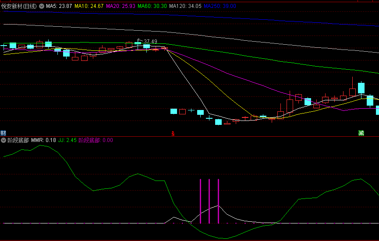Open the dropdown beside 悦安新材(日线) title
Viewport: 379px width, 241px height.
point(42,6)
